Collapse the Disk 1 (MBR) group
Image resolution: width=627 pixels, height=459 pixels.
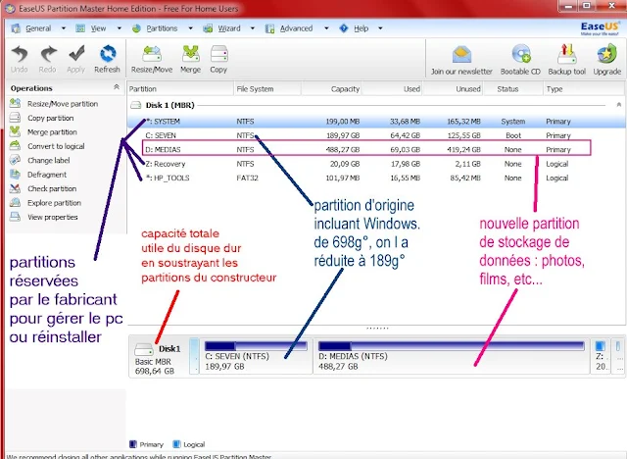click(x=618, y=105)
